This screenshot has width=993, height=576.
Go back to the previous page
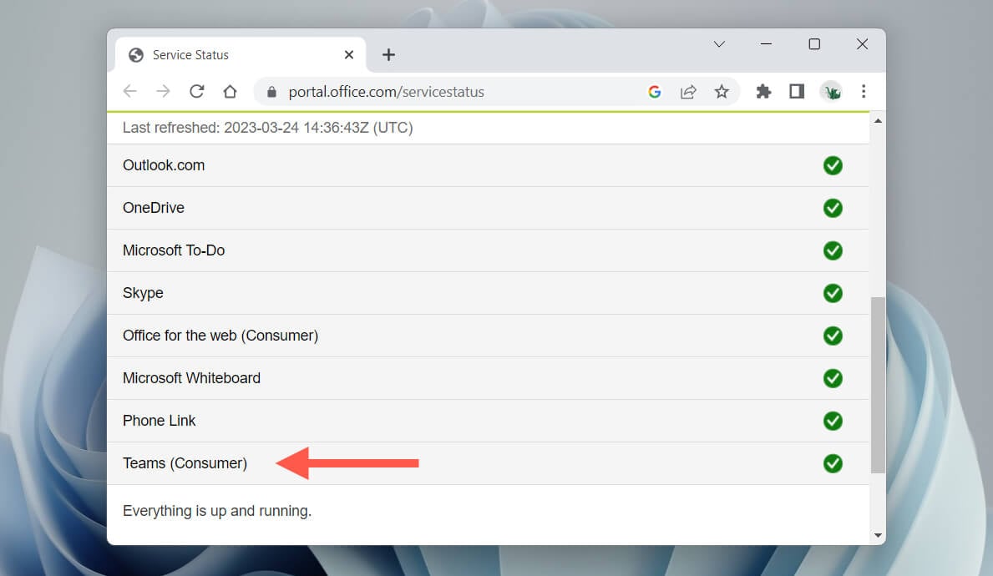[x=129, y=91]
